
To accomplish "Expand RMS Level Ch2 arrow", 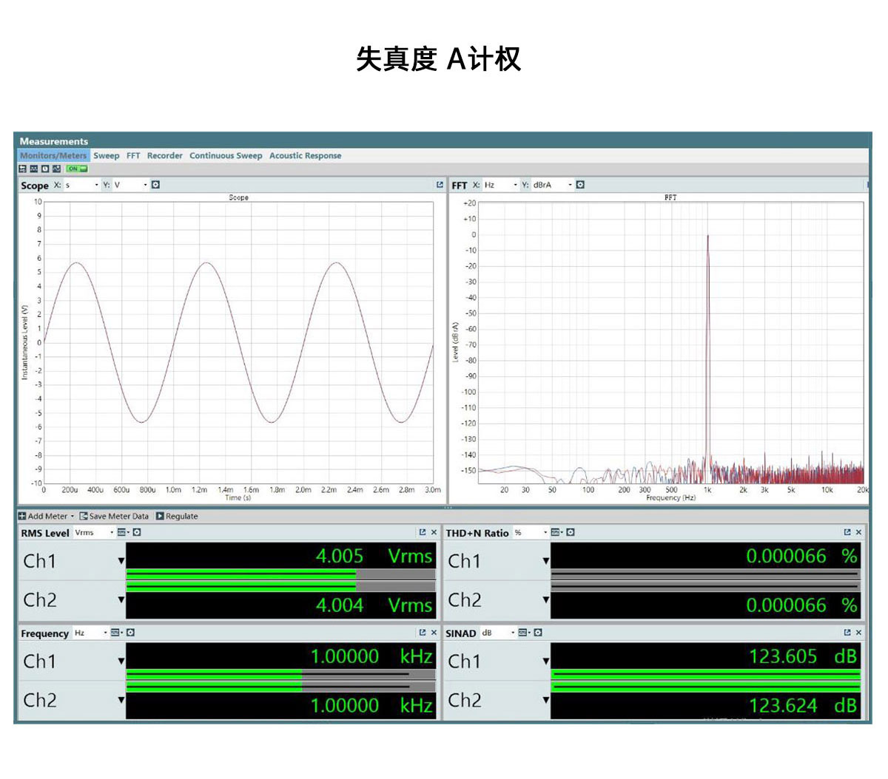I will tap(121, 599).
